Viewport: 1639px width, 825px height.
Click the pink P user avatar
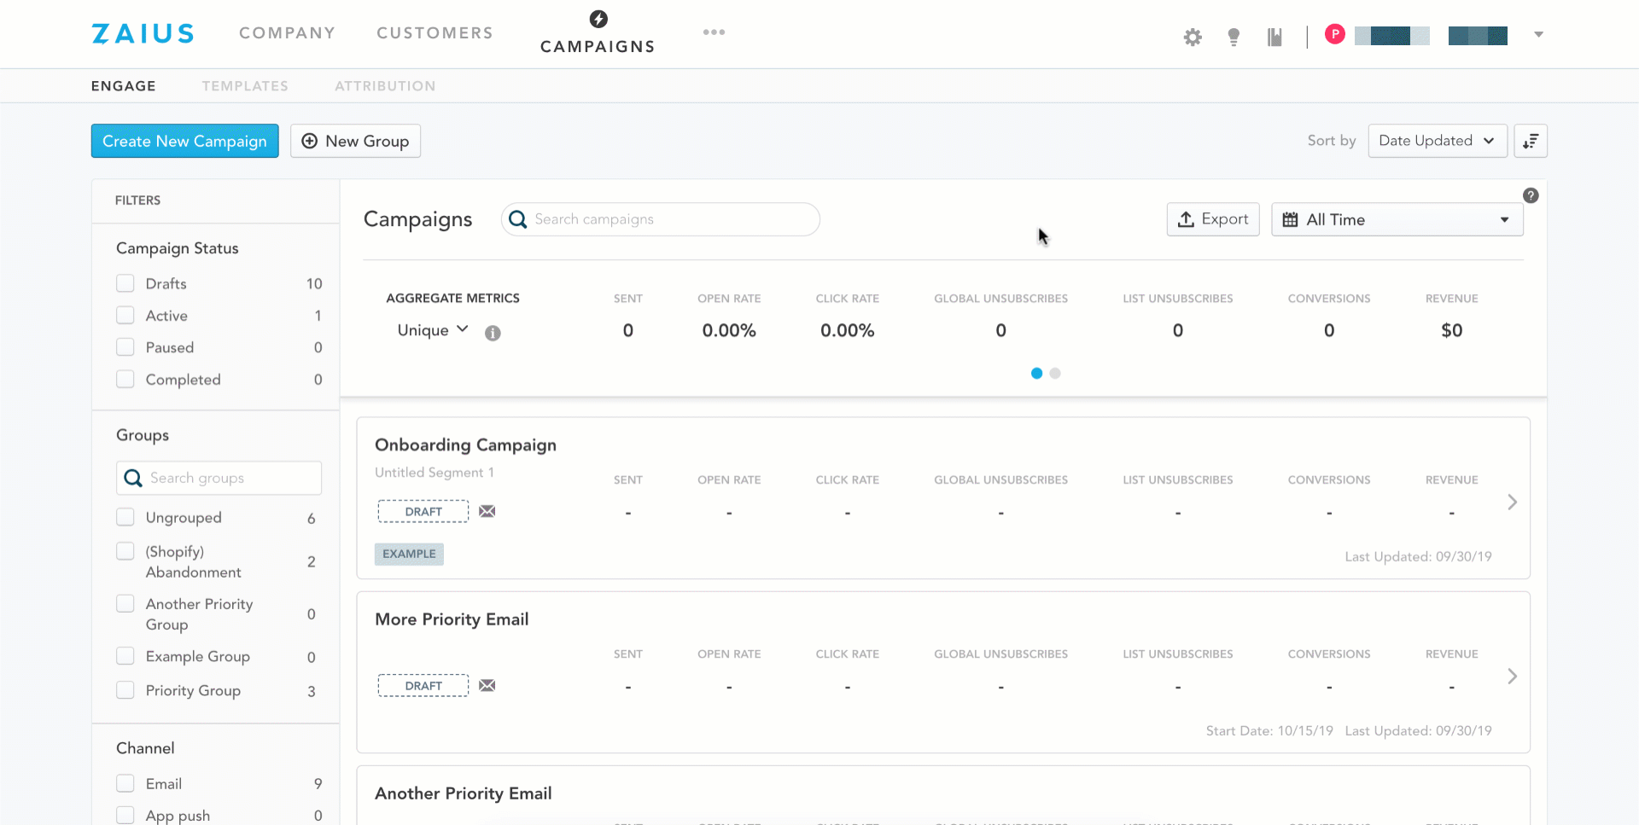[1335, 34]
